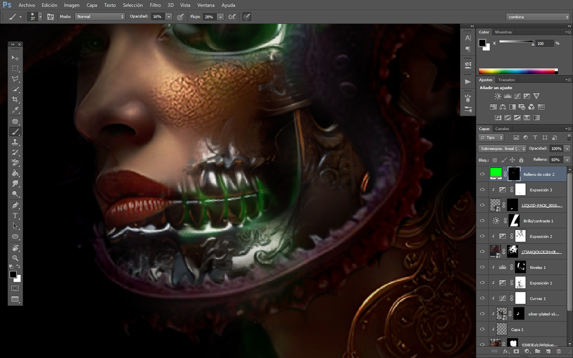The height and width of the screenshot is (358, 573).
Task: Select the Quick Selection tool
Action: pos(15,89)
